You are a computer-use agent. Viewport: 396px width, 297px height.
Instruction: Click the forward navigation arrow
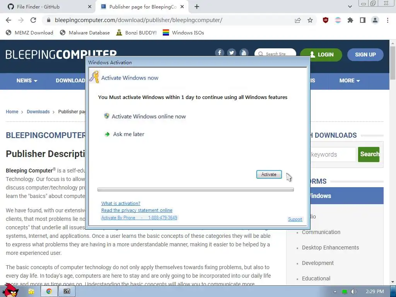[x=21, y=20]
